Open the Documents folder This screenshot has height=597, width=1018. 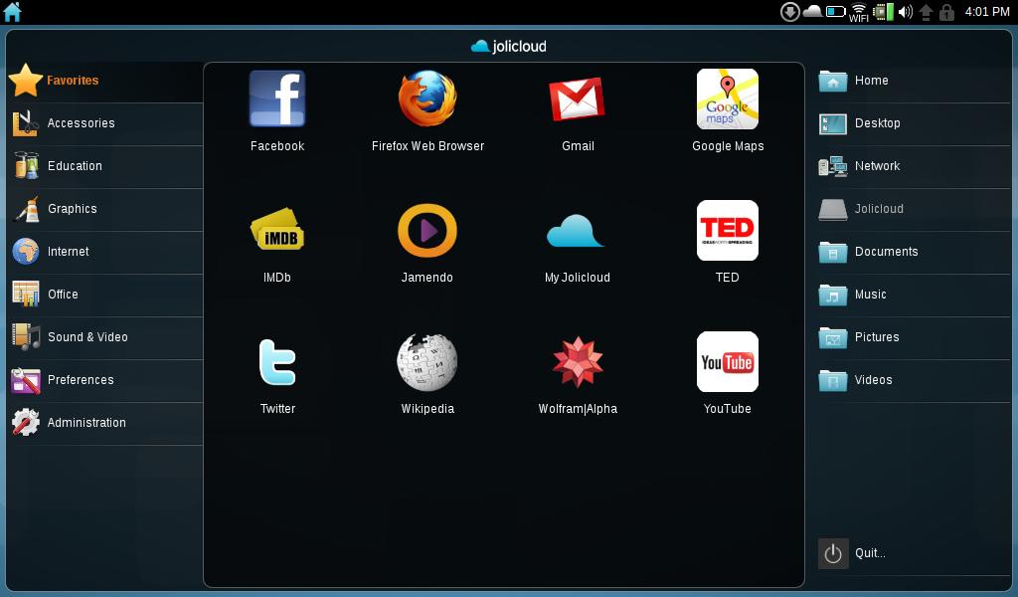pos(913,252)
